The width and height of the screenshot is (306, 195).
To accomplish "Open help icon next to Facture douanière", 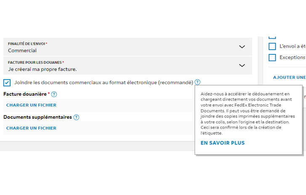I will (54, 94).
